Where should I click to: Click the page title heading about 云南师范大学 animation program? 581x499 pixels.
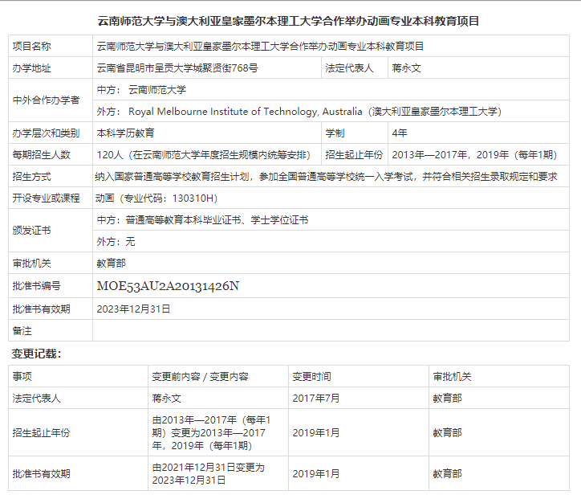(x=288, y=21)
